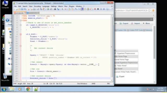The height and width of the screenshot is (93, 167).
Task: Collapse the if($_POST) block red fold marker
Action: click(21, 34)
